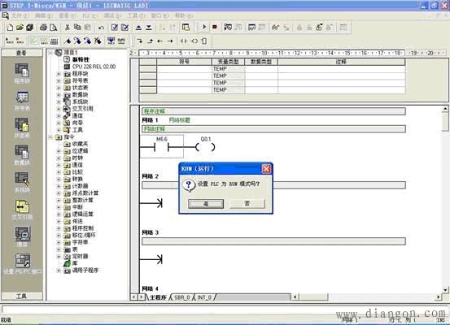450x325 pixels.
Task: Compile all blocks with toolbar icon
Action: pyautogui.click(x=125, y=28)
